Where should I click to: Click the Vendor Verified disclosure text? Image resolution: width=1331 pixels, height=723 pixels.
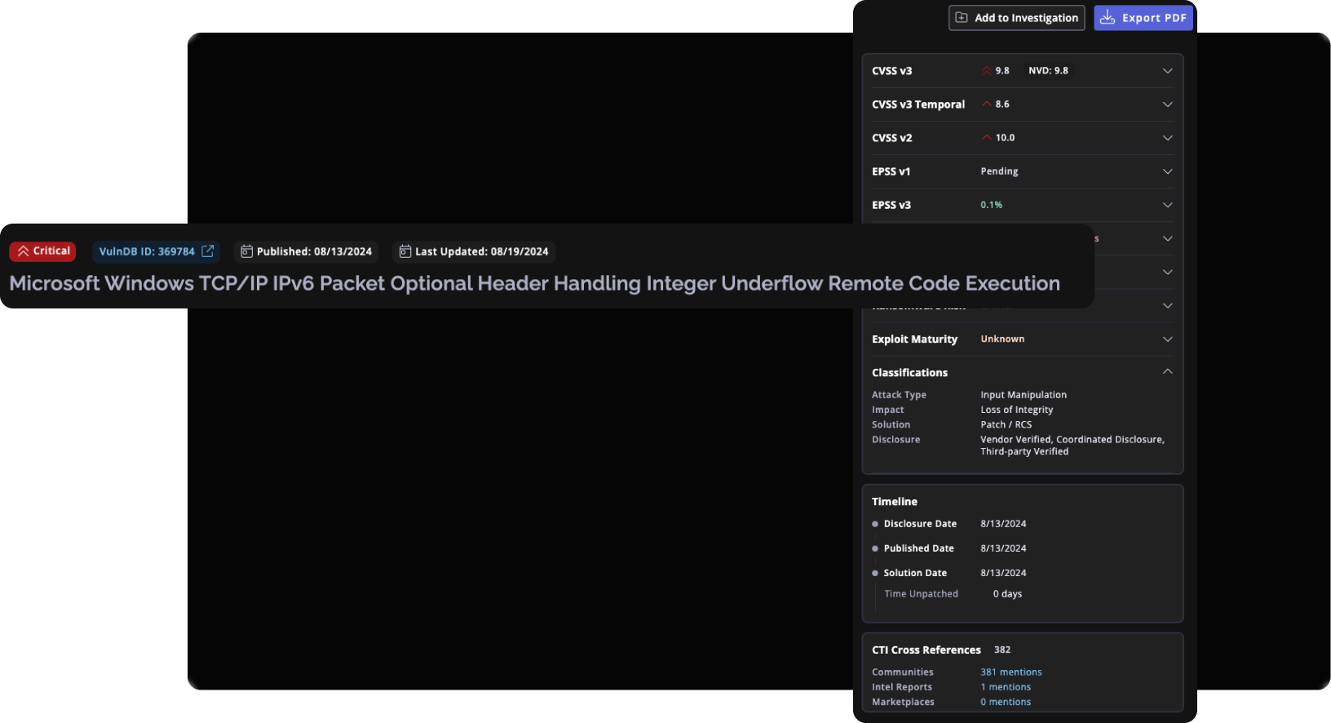(1015, 439)
